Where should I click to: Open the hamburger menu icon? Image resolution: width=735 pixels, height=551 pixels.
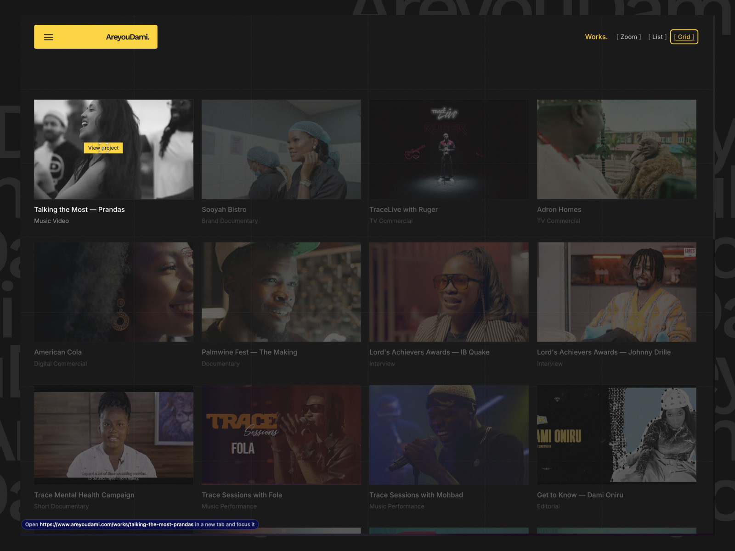point(48,37)
